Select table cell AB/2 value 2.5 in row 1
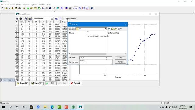The width and height of the screenshot is (195, 110). tap(22, 24)
